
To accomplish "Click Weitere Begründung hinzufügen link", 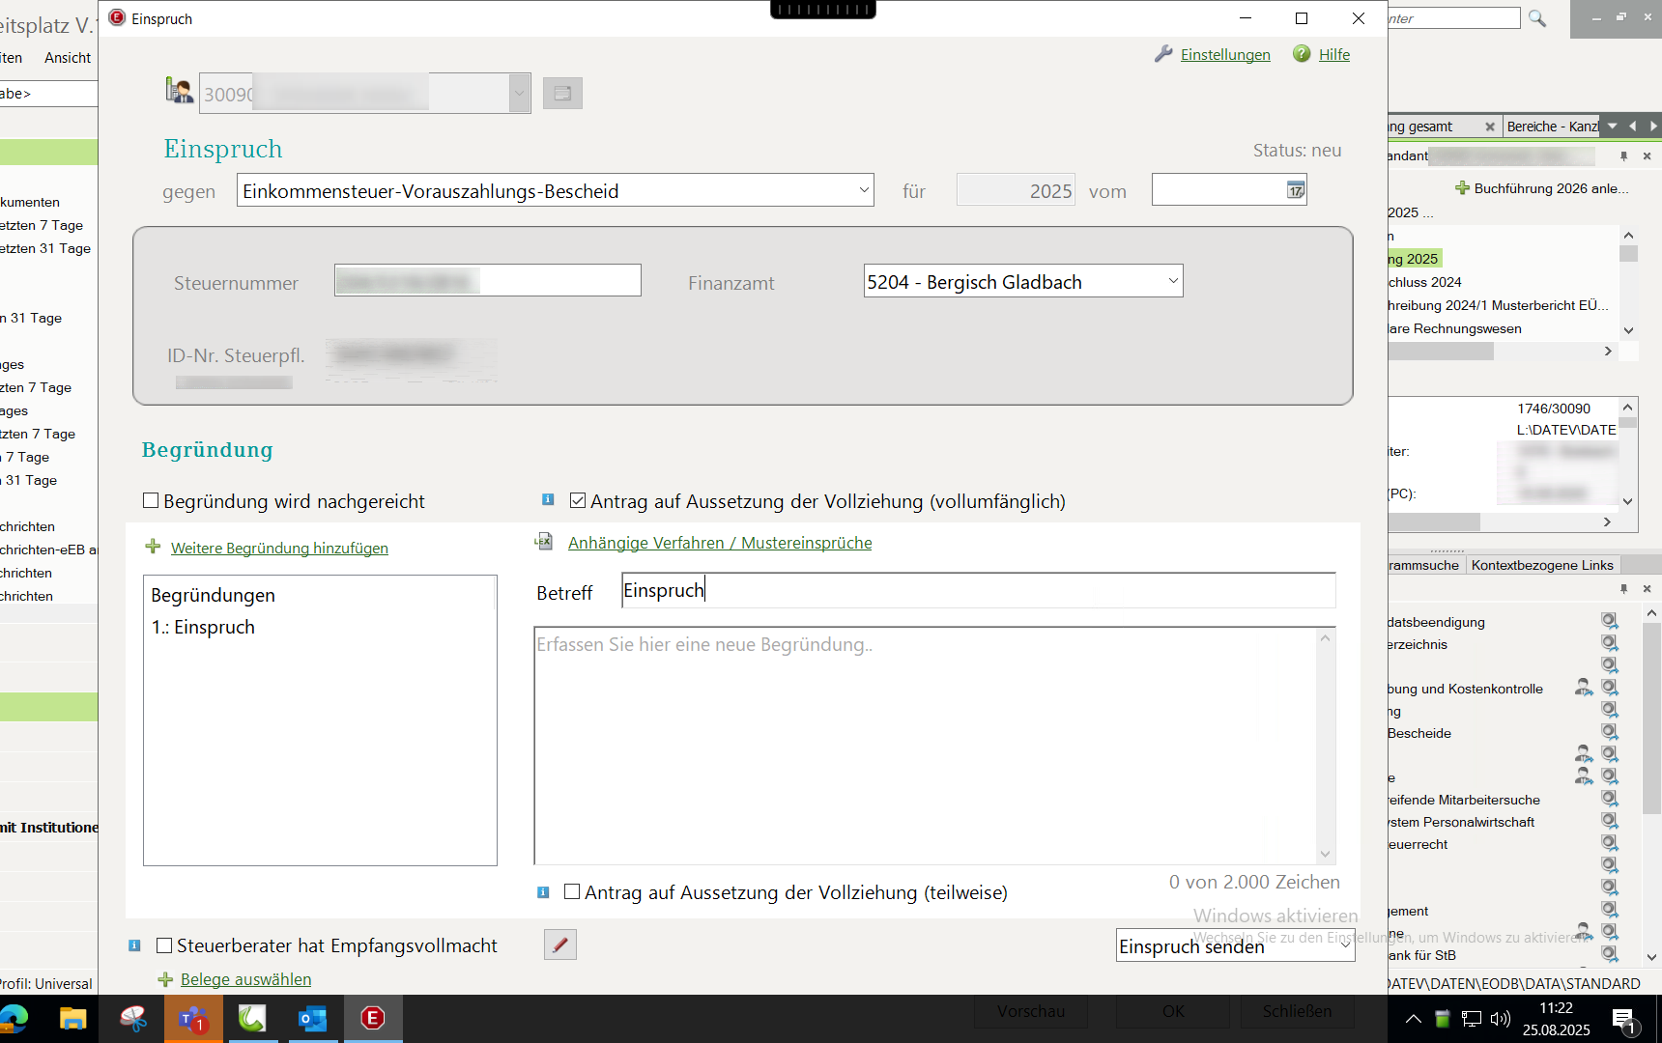I will [279, 548].
